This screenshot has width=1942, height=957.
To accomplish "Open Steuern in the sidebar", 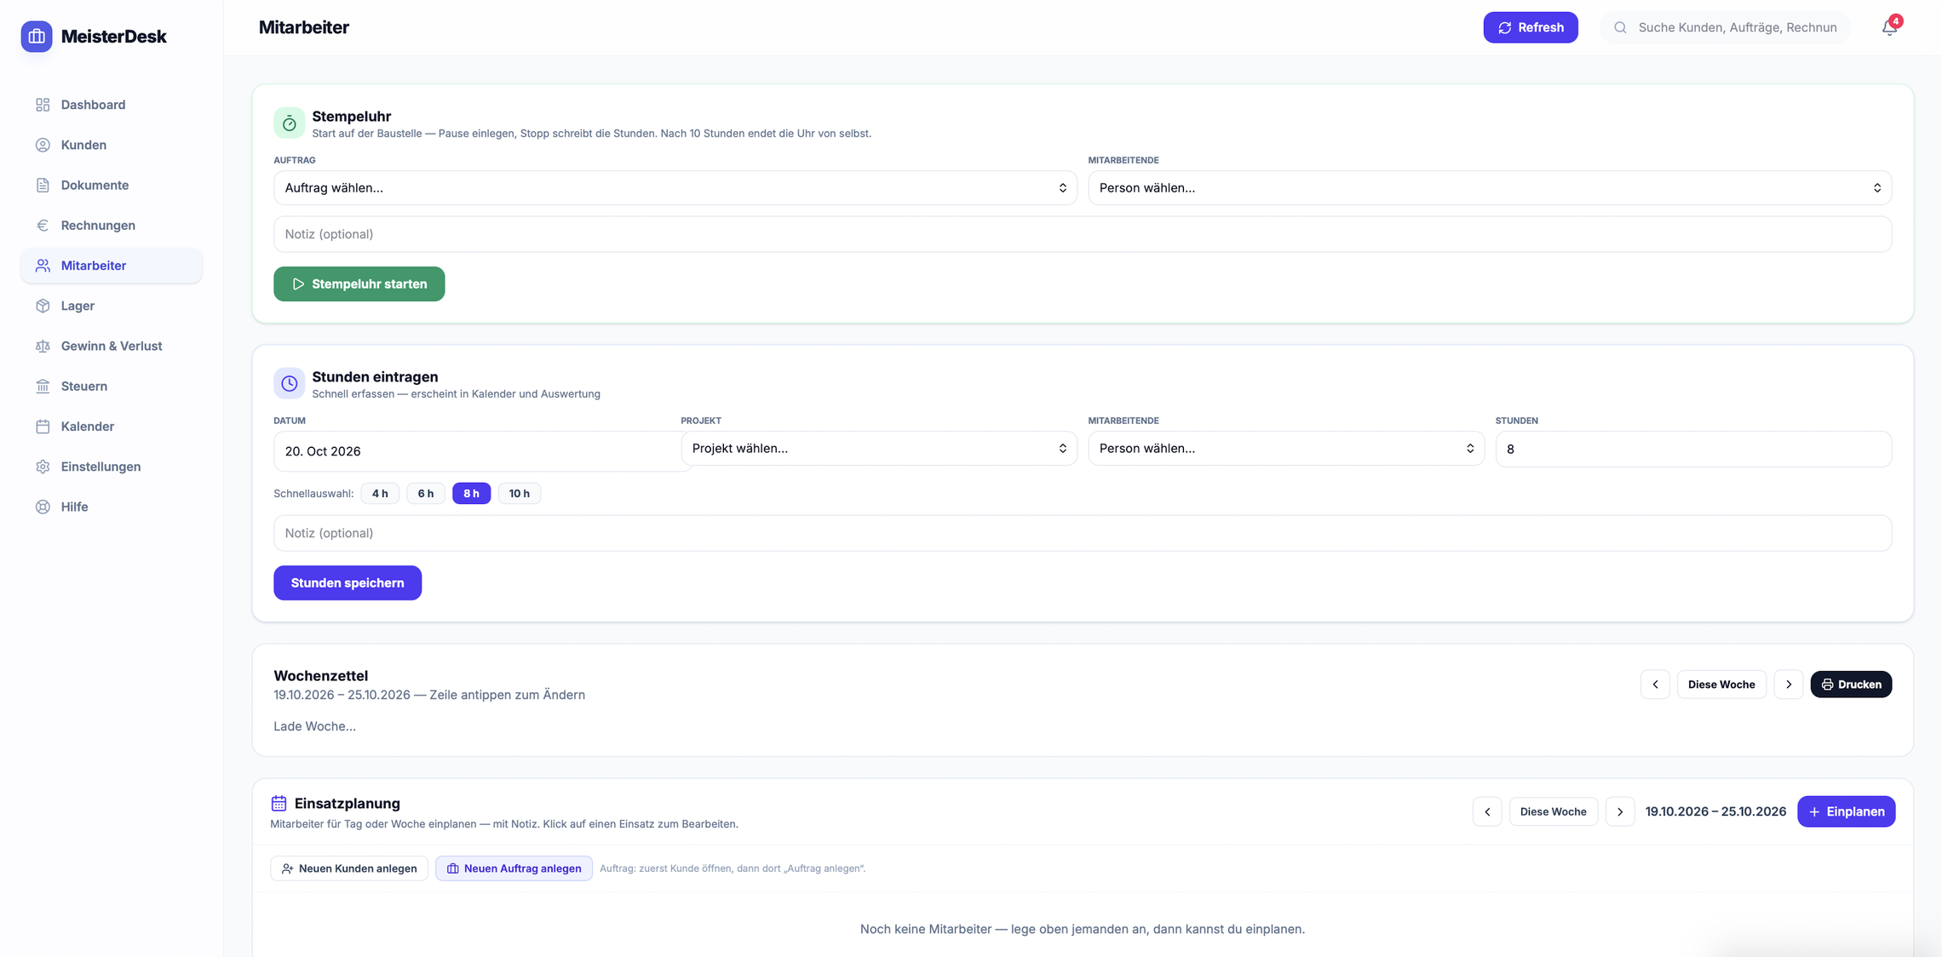I will pyautogui.click(x=112, y=386).
